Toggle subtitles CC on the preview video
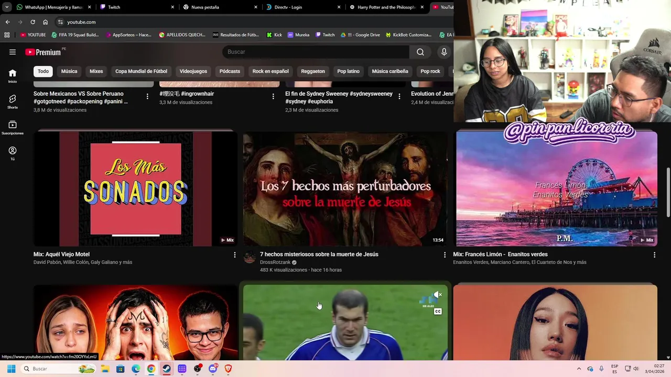This screenshot has height=377, width=671. (x=438, y=312)
